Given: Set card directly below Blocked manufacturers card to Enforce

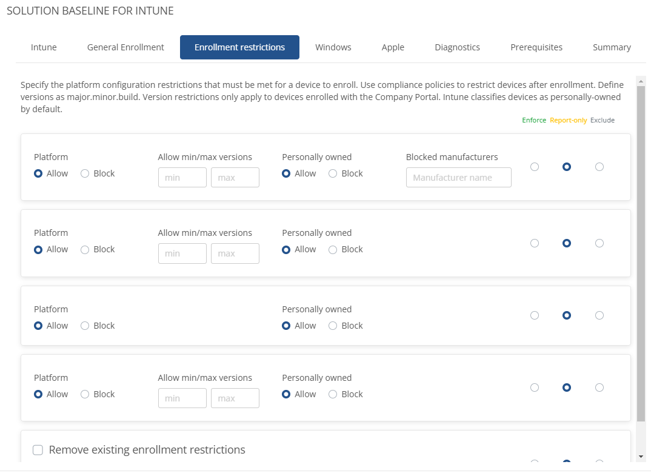Looking at the screenshot, I should tap(535, 243).
